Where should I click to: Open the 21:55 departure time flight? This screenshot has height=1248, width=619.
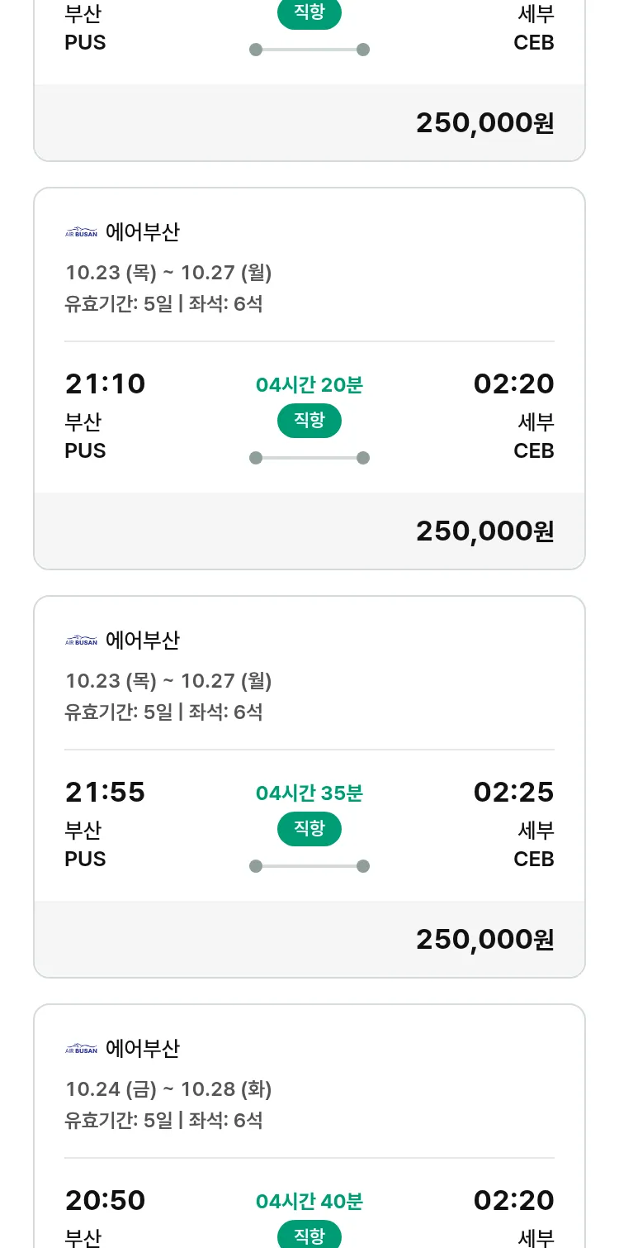pyautogui.click(x=105, y=793)
